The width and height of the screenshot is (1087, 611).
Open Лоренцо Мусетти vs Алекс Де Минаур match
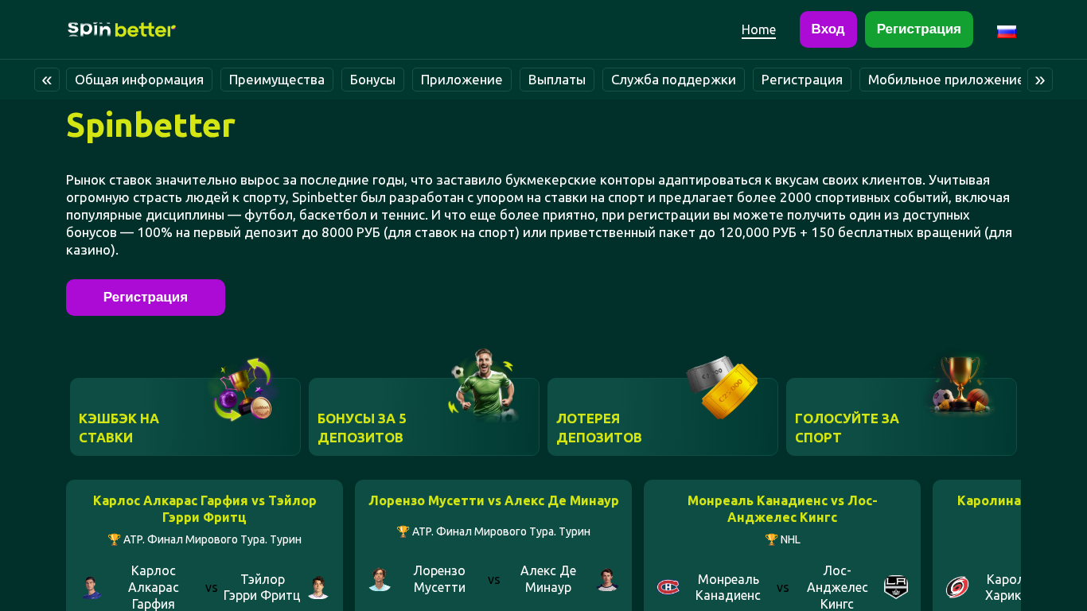coord(493,546)
